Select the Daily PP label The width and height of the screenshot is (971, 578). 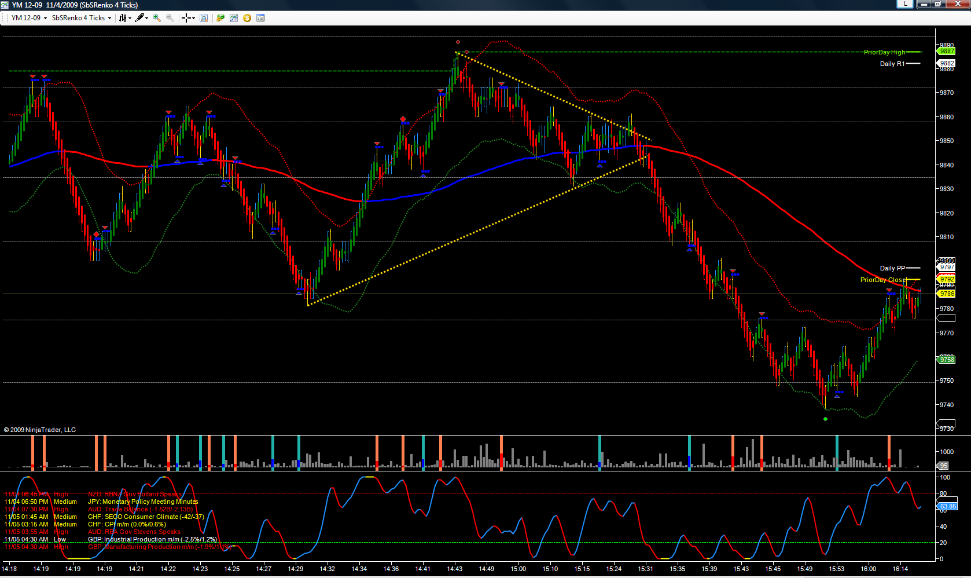coord(892,268)
